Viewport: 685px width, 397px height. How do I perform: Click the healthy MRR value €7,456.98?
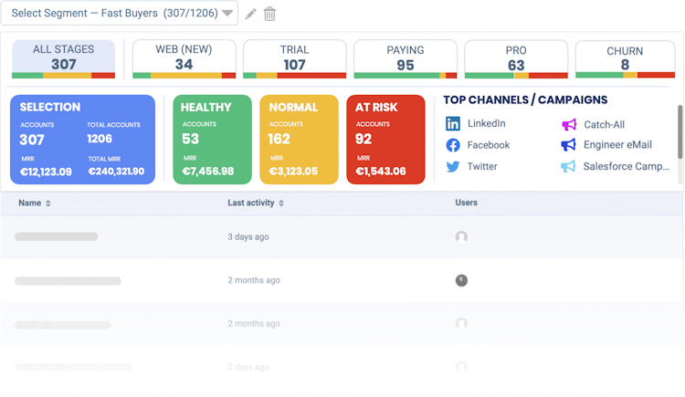pyautogui.click(x=208, y=172)
